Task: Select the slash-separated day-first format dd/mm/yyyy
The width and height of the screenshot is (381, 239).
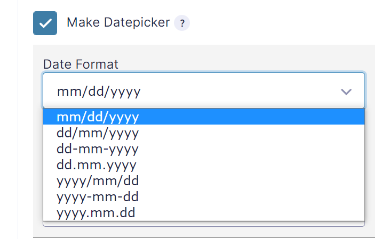Action: [204, 133]
